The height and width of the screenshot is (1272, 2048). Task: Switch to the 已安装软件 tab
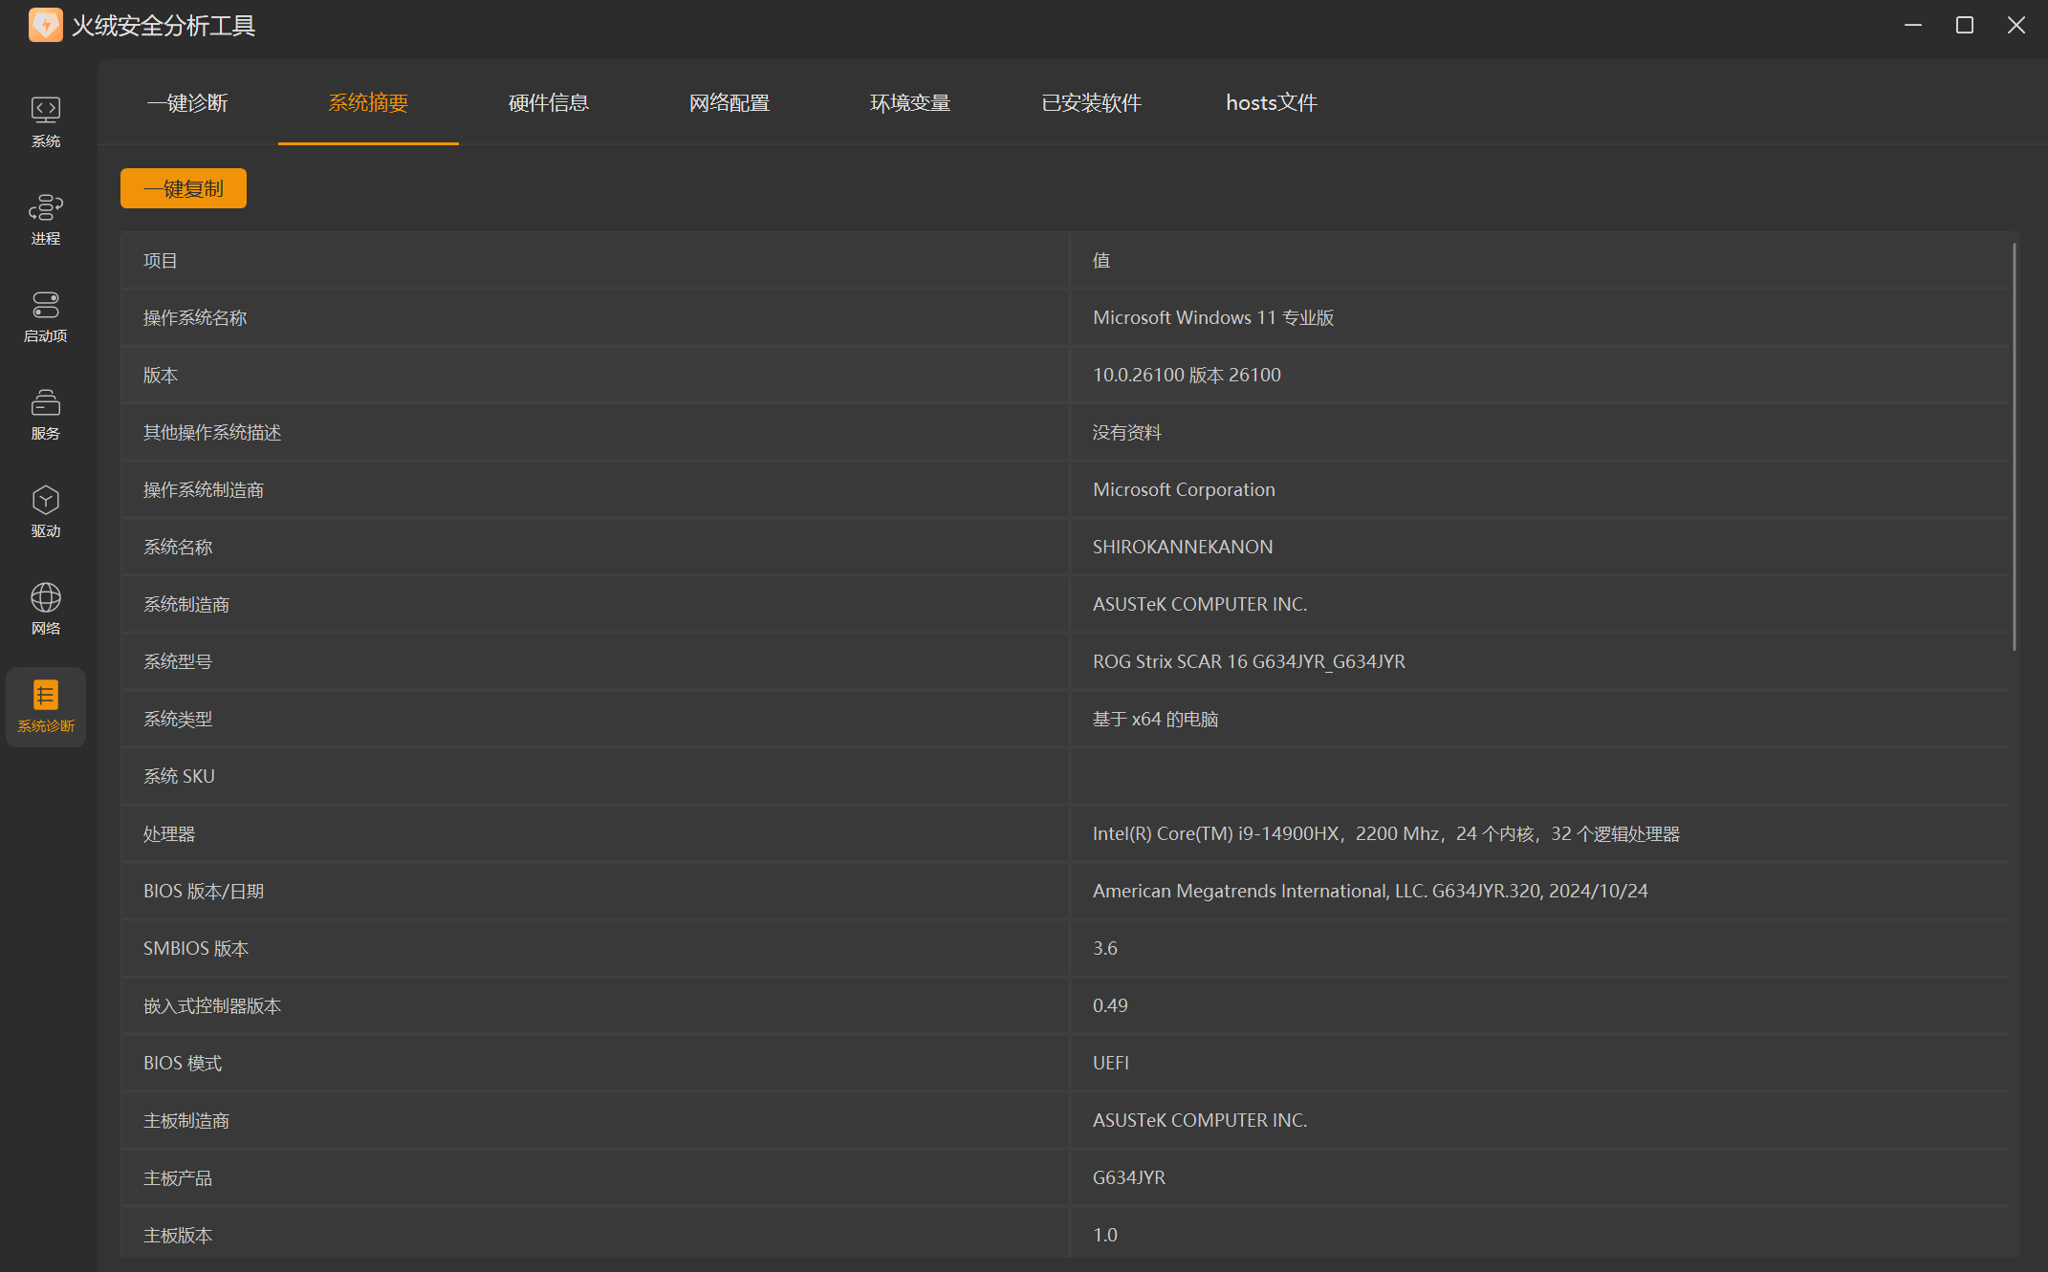pos(1091,102)
